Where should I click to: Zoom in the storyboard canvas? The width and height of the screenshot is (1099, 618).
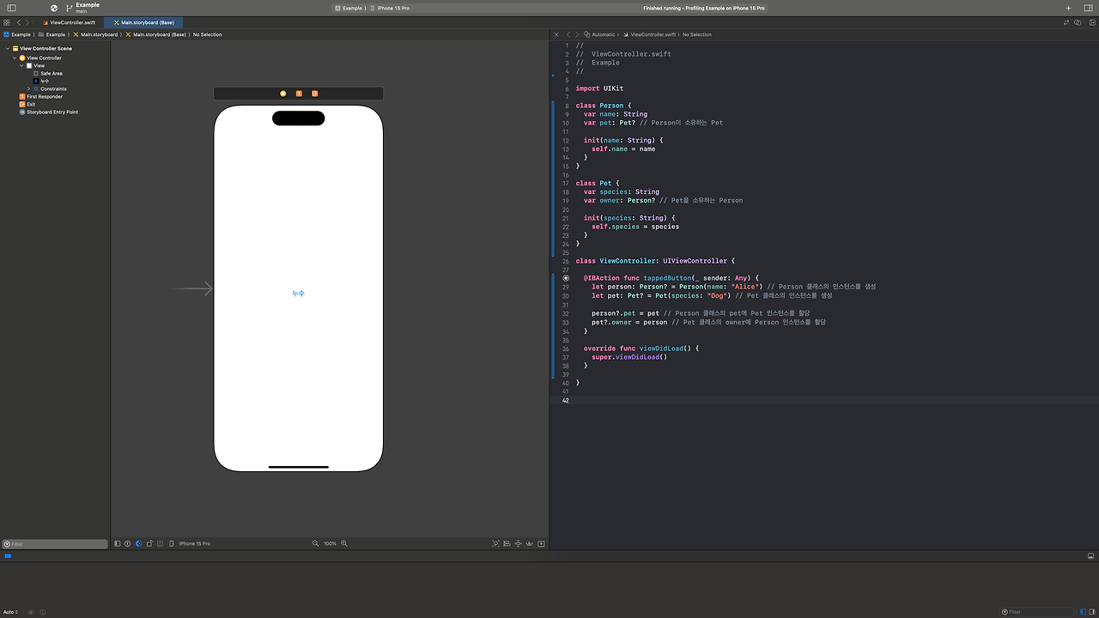tap(344, 543)
